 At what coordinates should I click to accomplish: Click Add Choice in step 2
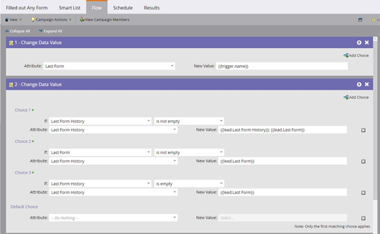(356, 97)
